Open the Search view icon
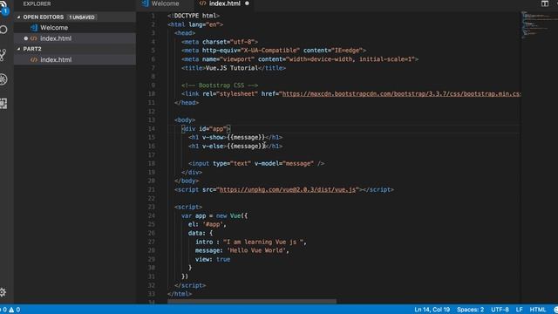The image size is (558, 314). coord(3,30)
